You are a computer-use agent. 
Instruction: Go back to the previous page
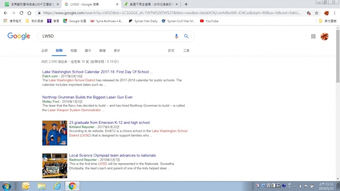click(x=5, y=13)
